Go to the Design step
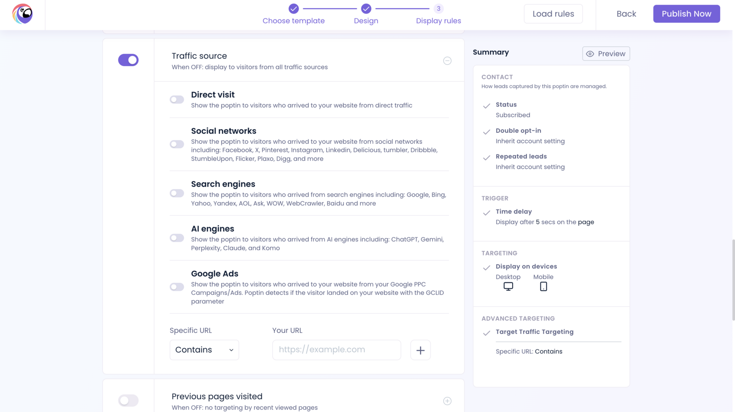Viewport: 735px width, 412px height. tap(366, 21)
